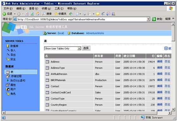Viewport: 177px width, 121px height.
Task: Open the Favorites (收藏夹) toolbar button
Action: click(x=60, y=14)
